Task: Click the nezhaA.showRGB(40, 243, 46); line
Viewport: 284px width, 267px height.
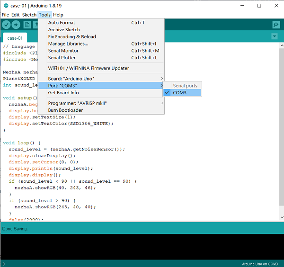Action: (x=55, y=188)
